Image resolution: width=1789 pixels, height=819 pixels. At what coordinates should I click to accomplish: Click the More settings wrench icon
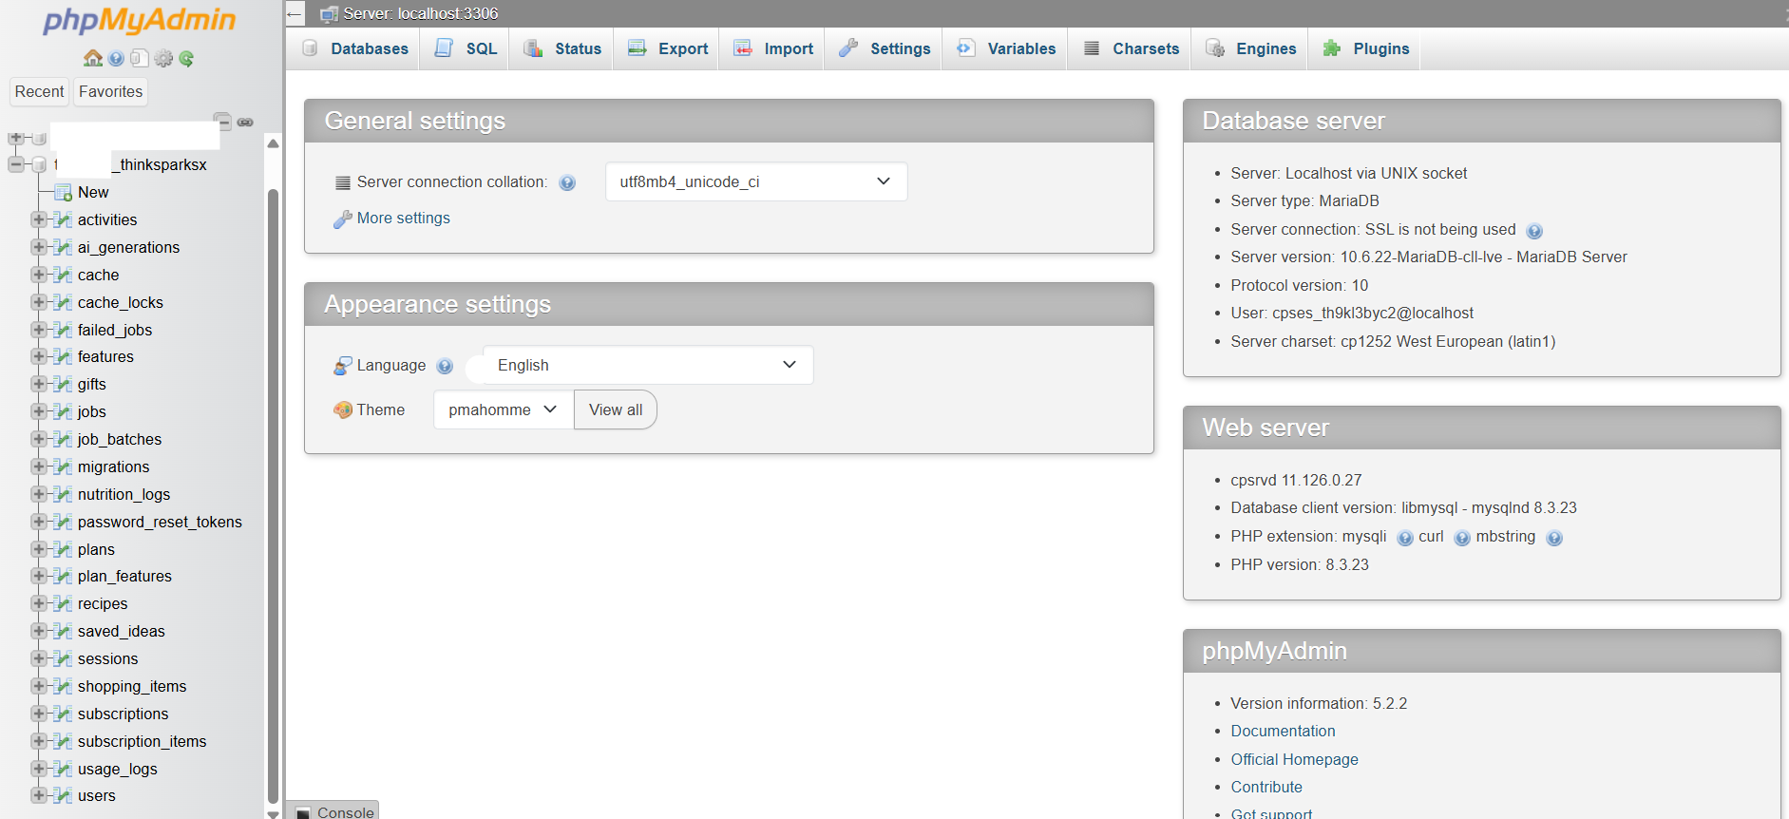coord(342,219)
